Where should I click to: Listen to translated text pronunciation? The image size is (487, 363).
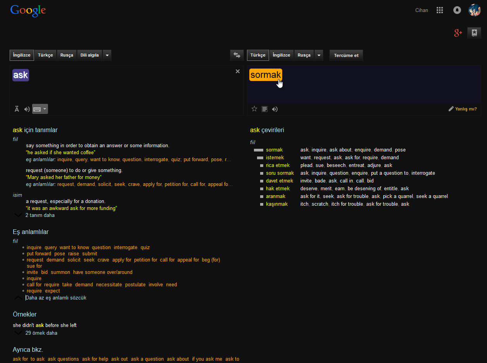tap(275, 109)
